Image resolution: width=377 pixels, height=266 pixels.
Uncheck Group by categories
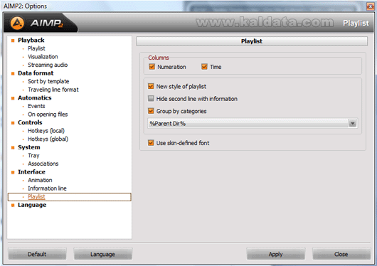151,111
